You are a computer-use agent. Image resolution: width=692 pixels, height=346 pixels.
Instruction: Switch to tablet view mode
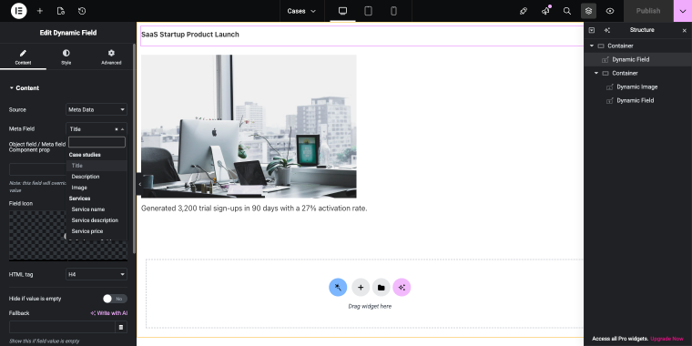(368, 11)
